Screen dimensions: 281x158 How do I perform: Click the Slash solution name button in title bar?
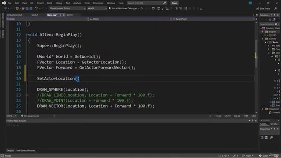click(174, 3)
